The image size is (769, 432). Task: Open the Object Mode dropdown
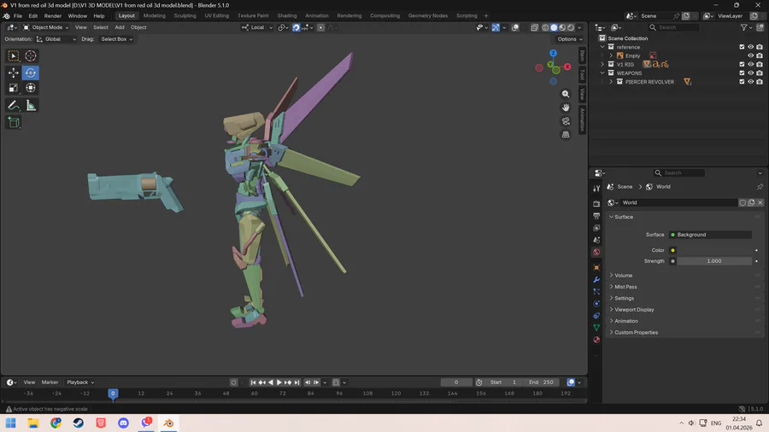(x=47, y=27)
